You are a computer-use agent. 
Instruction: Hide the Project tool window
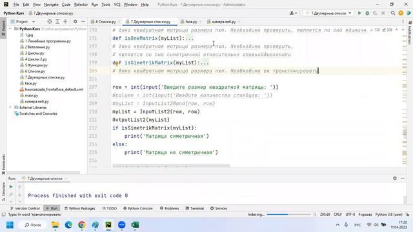[83, 21]
